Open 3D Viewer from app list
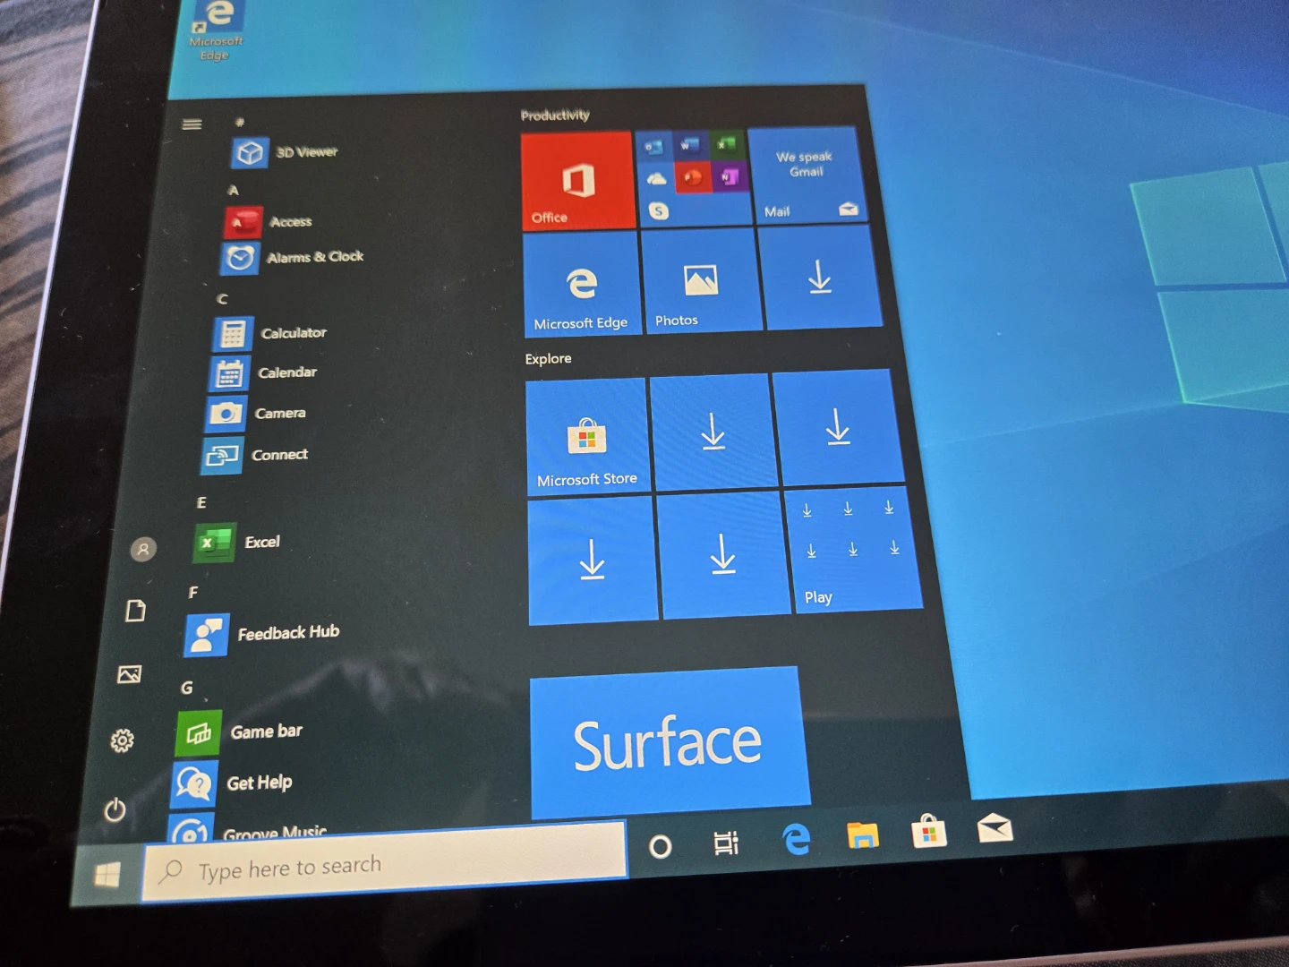 [x=286, y=152]
